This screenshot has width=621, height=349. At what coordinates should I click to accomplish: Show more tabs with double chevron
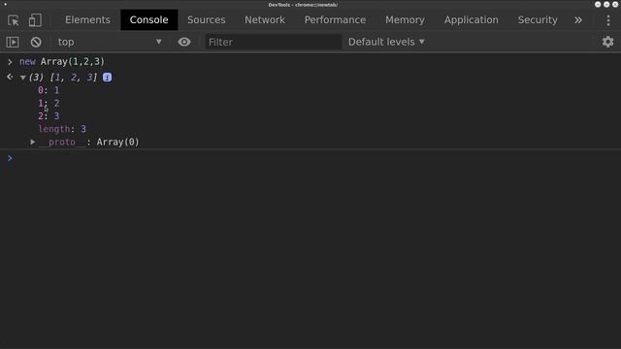coord(578,19)
